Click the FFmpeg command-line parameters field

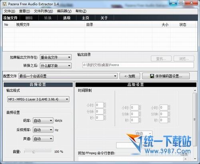131,158
